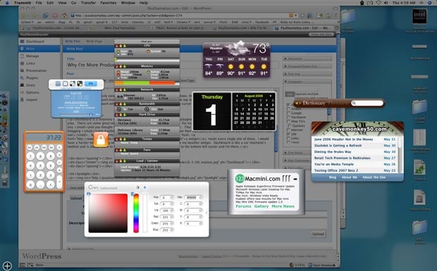Click the rainbow hue slider strip
This screenshot has height=271, width=437.
(136, 213)
